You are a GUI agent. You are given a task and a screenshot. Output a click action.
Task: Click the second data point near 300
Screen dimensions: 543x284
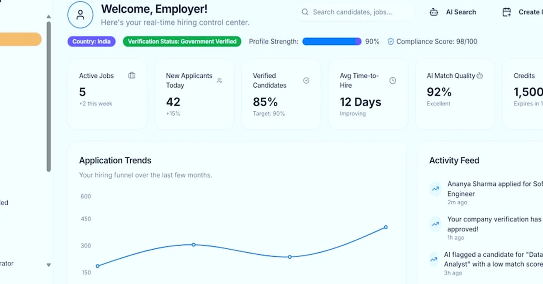193,245
